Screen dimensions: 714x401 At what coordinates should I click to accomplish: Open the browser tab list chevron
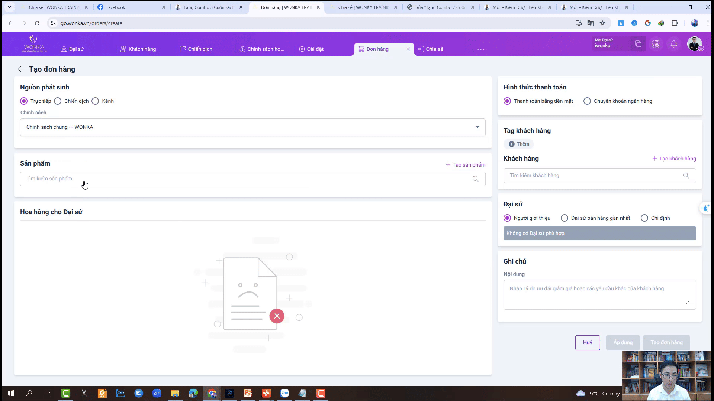[10, 7]
